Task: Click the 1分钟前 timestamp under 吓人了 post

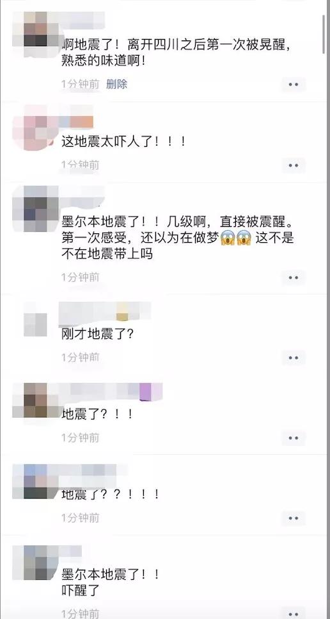Action: pyautogui.click(x=81, y=165)
